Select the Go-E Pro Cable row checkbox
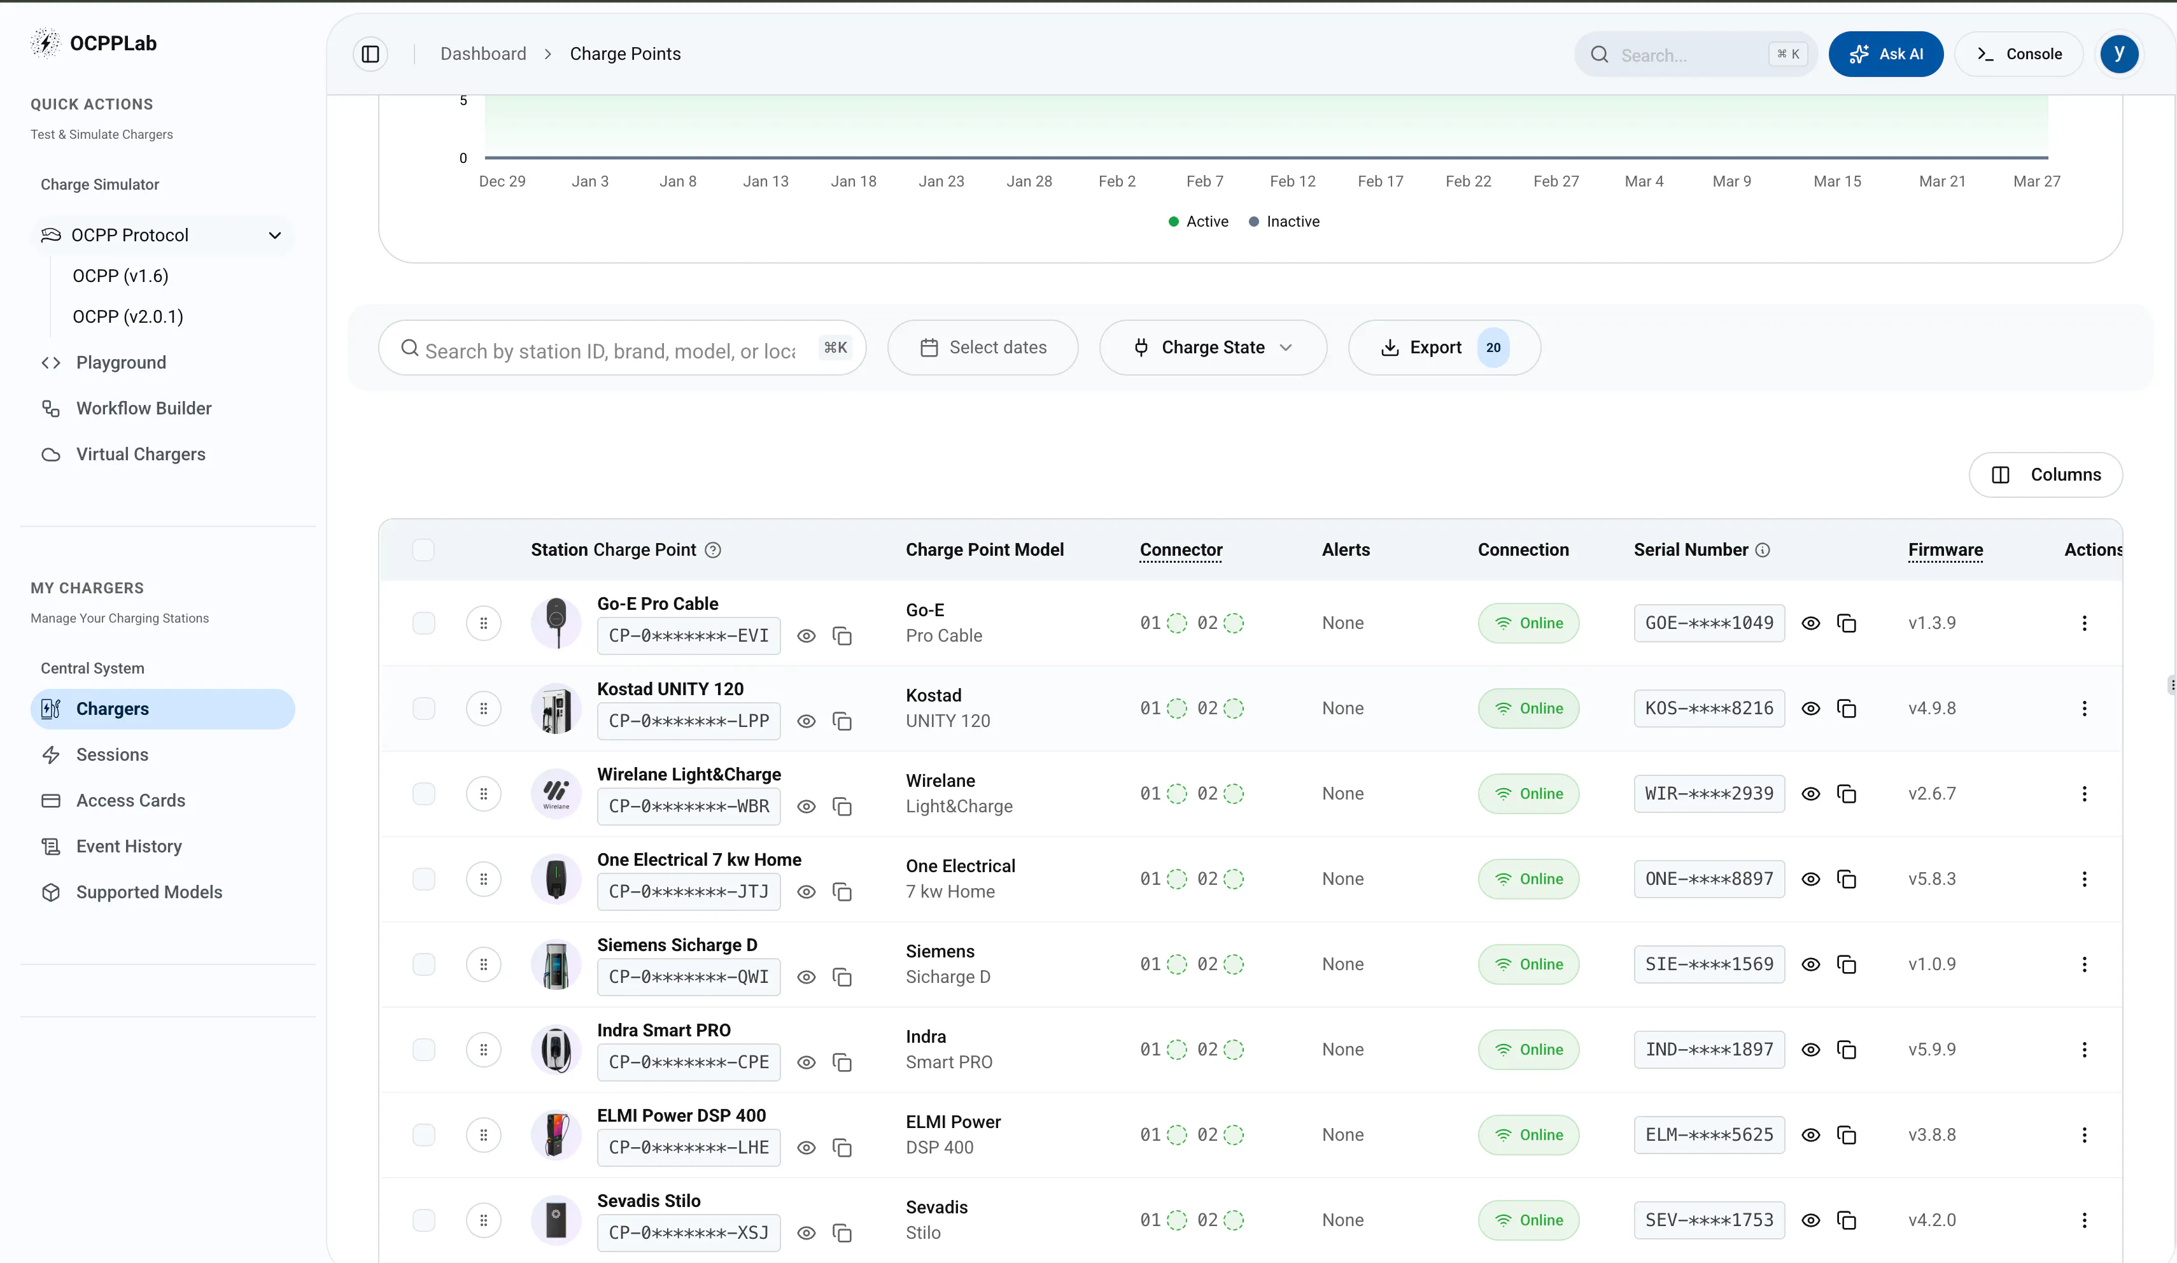2177x1263 pixels. click(x=423, y=623)
